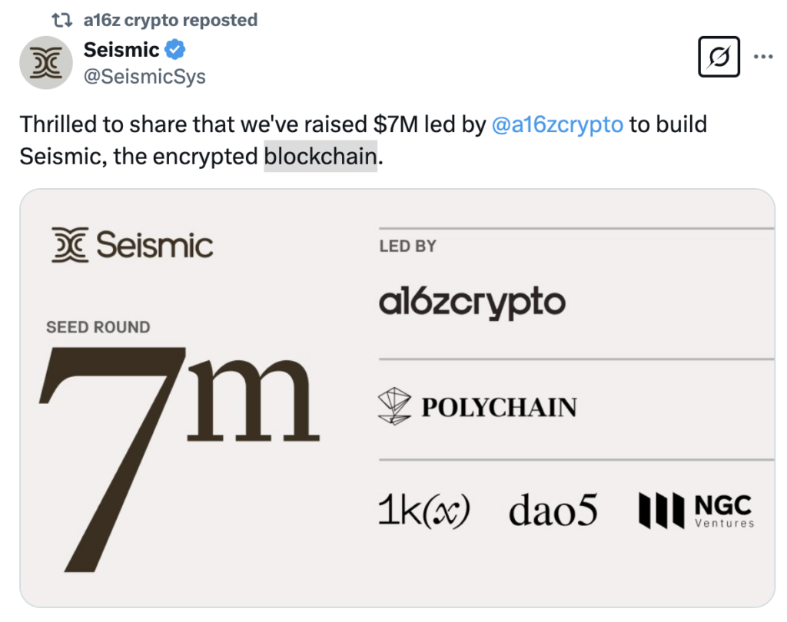This screenshot has height=622, width=787.
Task: Open the three-dot more options menu
Action: pos(763,57)
